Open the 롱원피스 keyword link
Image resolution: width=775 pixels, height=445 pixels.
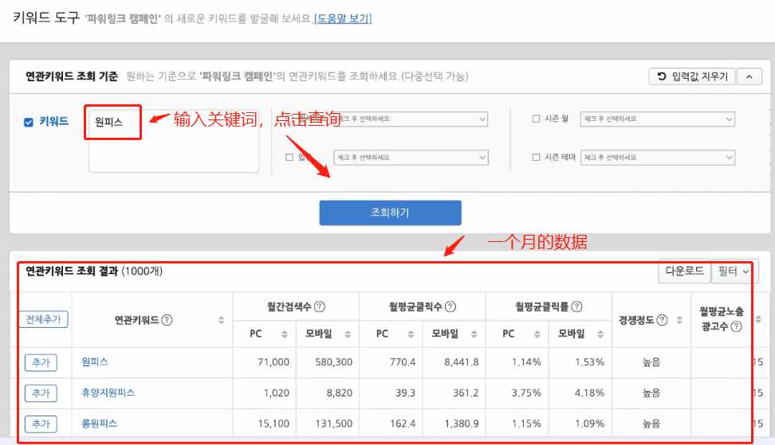click(100, 424)
